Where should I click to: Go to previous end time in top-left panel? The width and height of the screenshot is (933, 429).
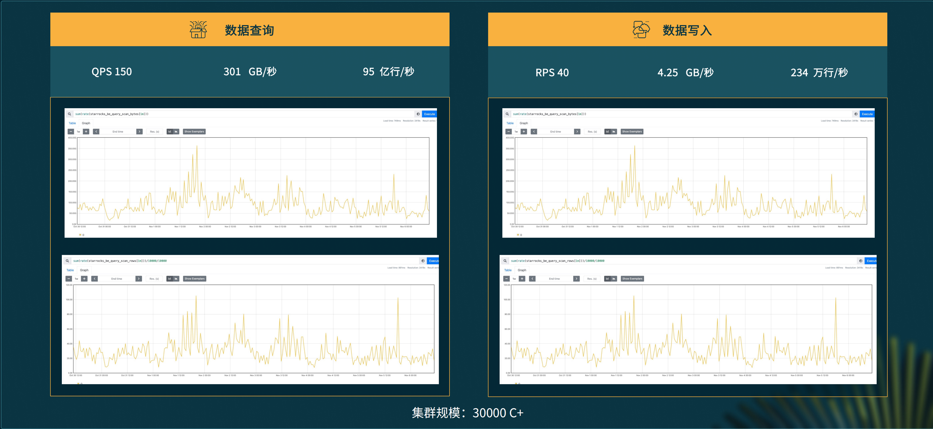96,132
